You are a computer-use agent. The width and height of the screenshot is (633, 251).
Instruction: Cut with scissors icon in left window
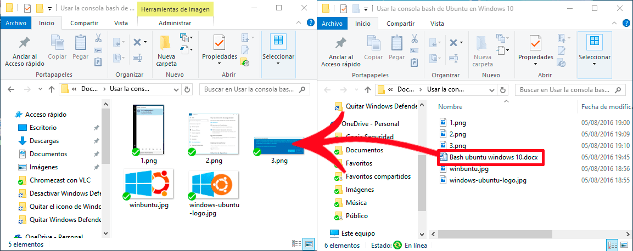click(x=98, y=38)
